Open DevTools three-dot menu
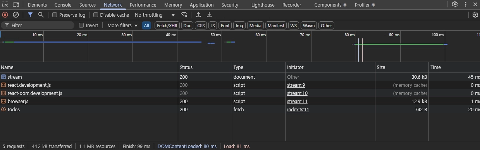Image resolution: width=480 pixels, height=150 pixels. click(x=466, y=5)
